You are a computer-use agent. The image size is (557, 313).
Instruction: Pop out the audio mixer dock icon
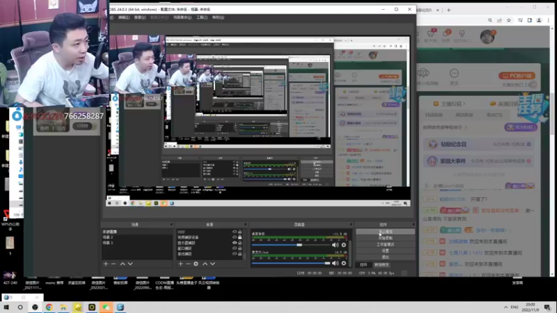tap(351, 225)
